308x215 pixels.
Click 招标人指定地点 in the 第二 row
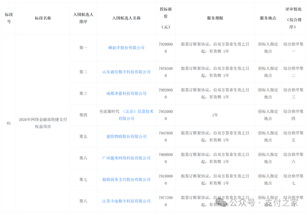[268, 72]
